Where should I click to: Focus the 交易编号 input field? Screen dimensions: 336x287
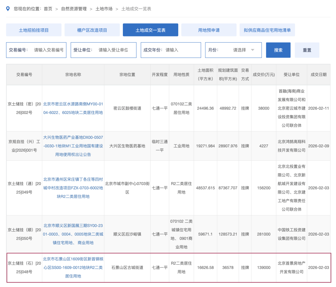[49, 50]
